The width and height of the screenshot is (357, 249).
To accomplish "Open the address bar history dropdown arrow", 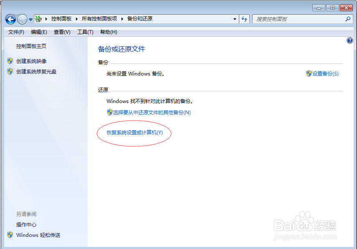I will (235, 19).
